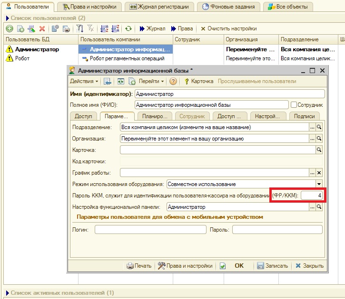Viewport: 345px width, 299px height.
Task: Click Закрыть button in dialog
Action: pos(309,266)
